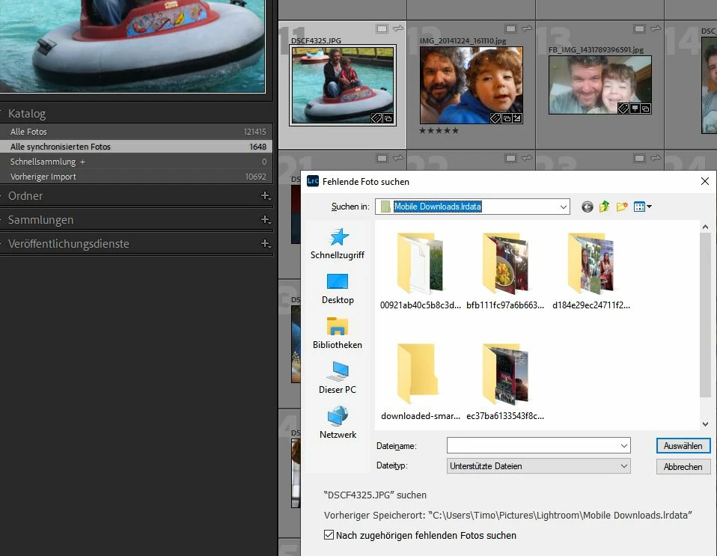Viewport: 717px width, 556px height.
Task: Focus the Dateiname text field
Action: (532, 445)
